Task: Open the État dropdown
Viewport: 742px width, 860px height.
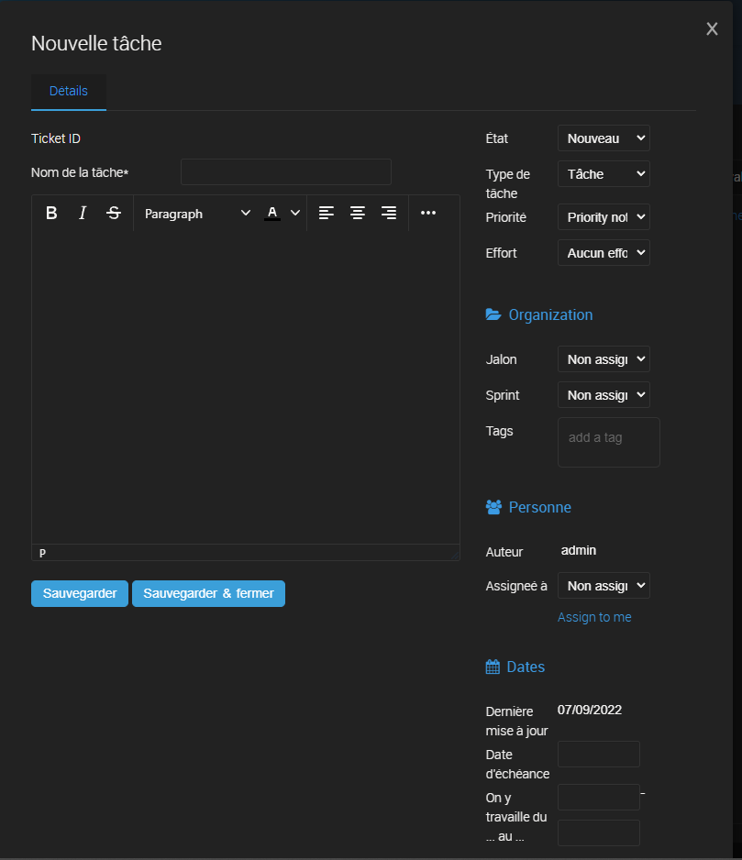Action: [x=604, y=138]
